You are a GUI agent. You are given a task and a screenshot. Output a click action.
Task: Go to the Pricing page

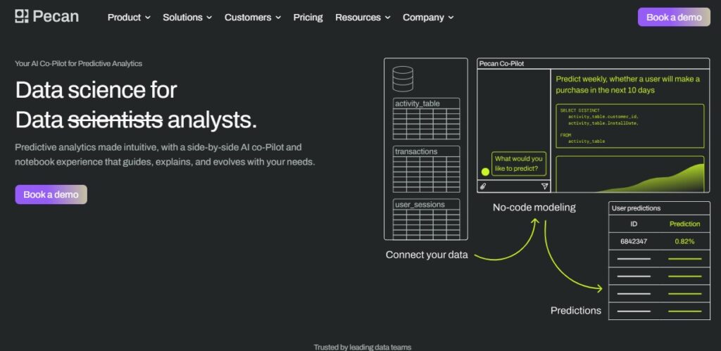click(308, 17)
